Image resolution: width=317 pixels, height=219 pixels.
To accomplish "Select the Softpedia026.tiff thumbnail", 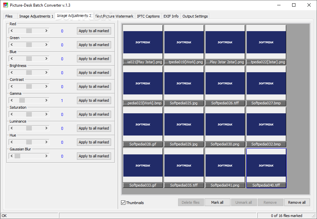I will 225,86.
